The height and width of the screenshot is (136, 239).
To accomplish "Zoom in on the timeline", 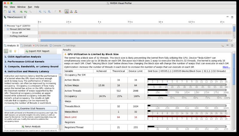I will click(x=40, y=12).
